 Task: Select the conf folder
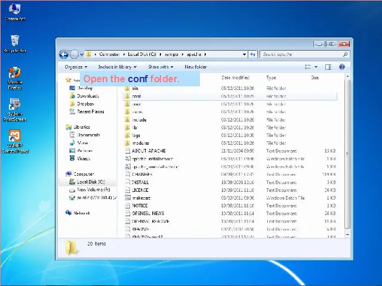pos(230,96)
